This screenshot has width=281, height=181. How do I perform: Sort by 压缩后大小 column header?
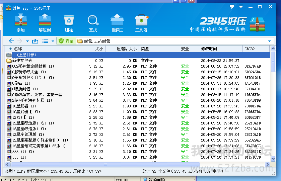pos(122,49)
